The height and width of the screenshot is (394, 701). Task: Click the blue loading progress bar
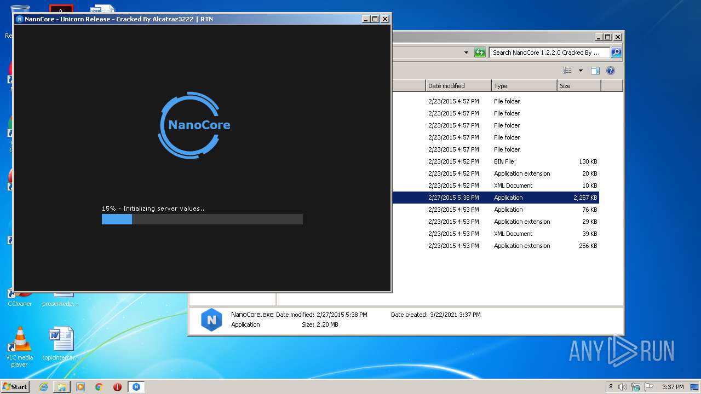[x=202, y=219]
